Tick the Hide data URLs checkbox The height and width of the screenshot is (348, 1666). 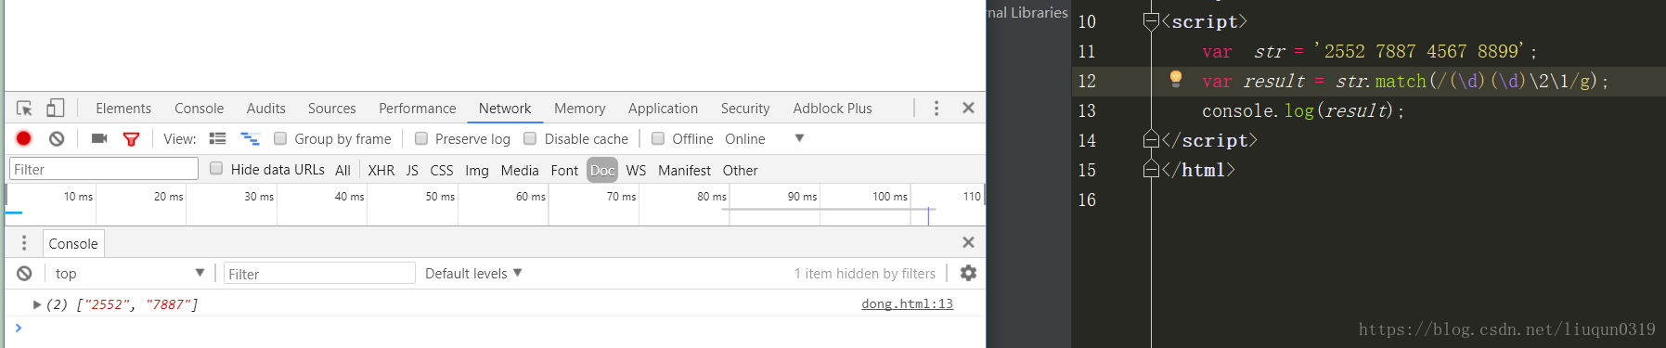[216, 168]
